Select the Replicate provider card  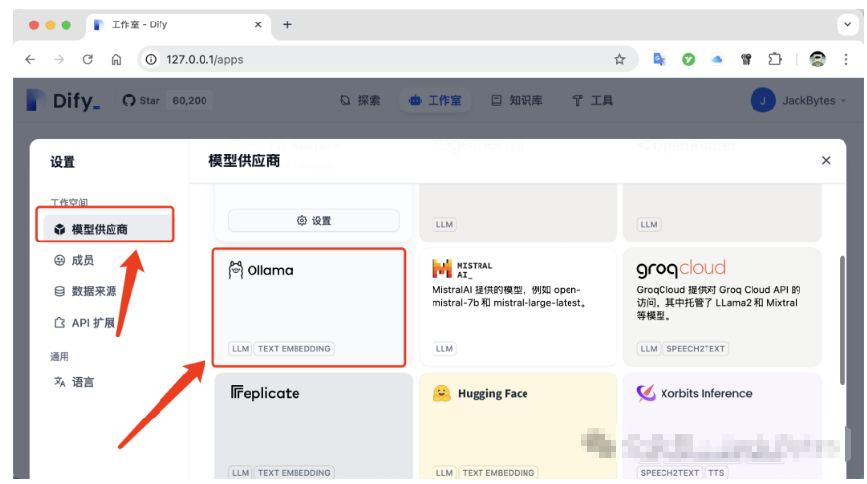313,425
